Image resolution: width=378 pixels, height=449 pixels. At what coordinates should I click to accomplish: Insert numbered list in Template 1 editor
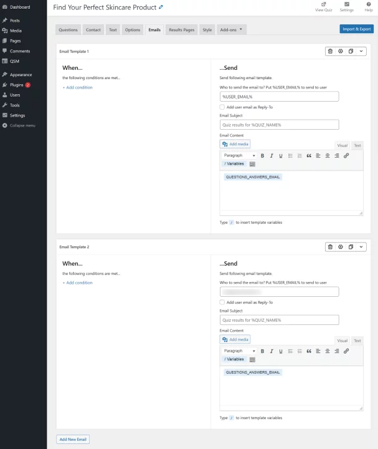click(x=300, y=156)
